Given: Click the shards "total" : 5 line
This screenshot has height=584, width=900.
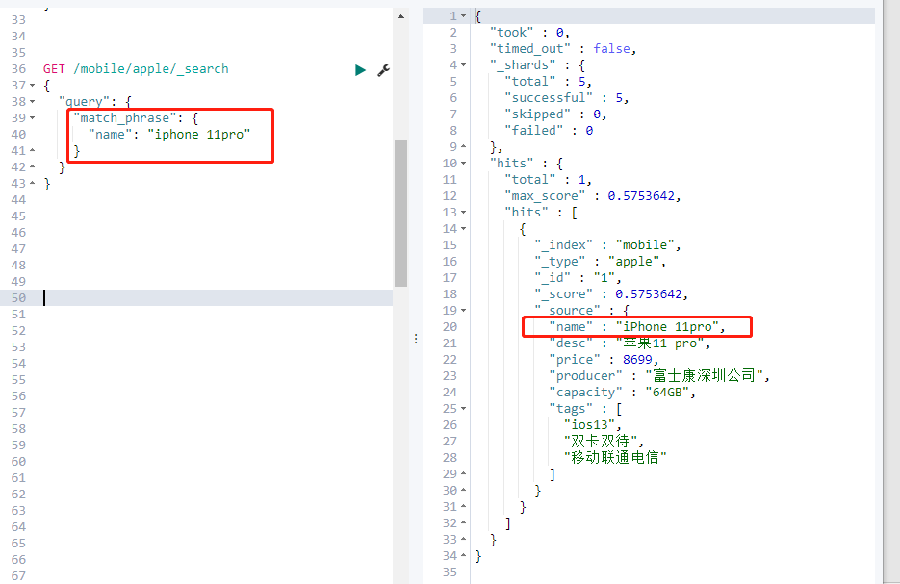Looking at the screenshot, I should point(548,82).
